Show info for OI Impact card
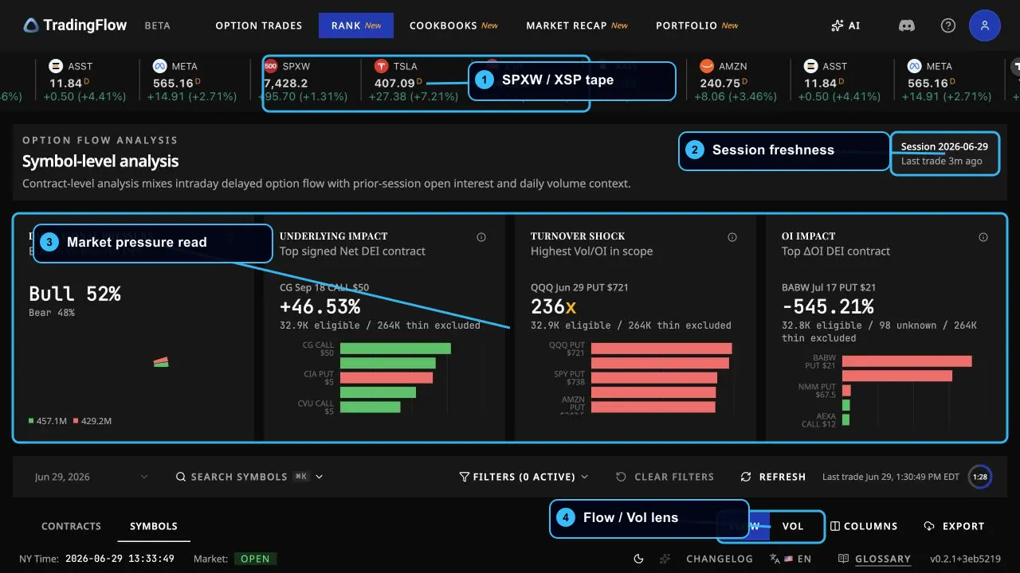Screen dimensions: 1020x573 [x=983, y=237]
